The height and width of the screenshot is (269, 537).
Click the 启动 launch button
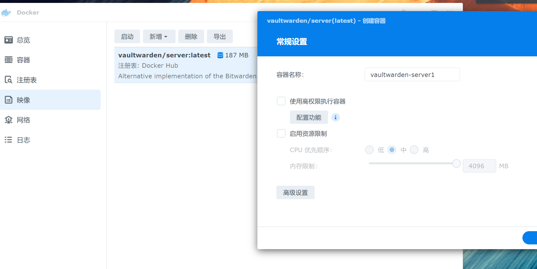click(127, 37)
